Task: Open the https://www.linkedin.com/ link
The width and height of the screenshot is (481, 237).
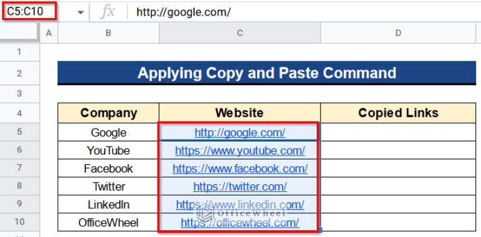Action: point(240,204)
